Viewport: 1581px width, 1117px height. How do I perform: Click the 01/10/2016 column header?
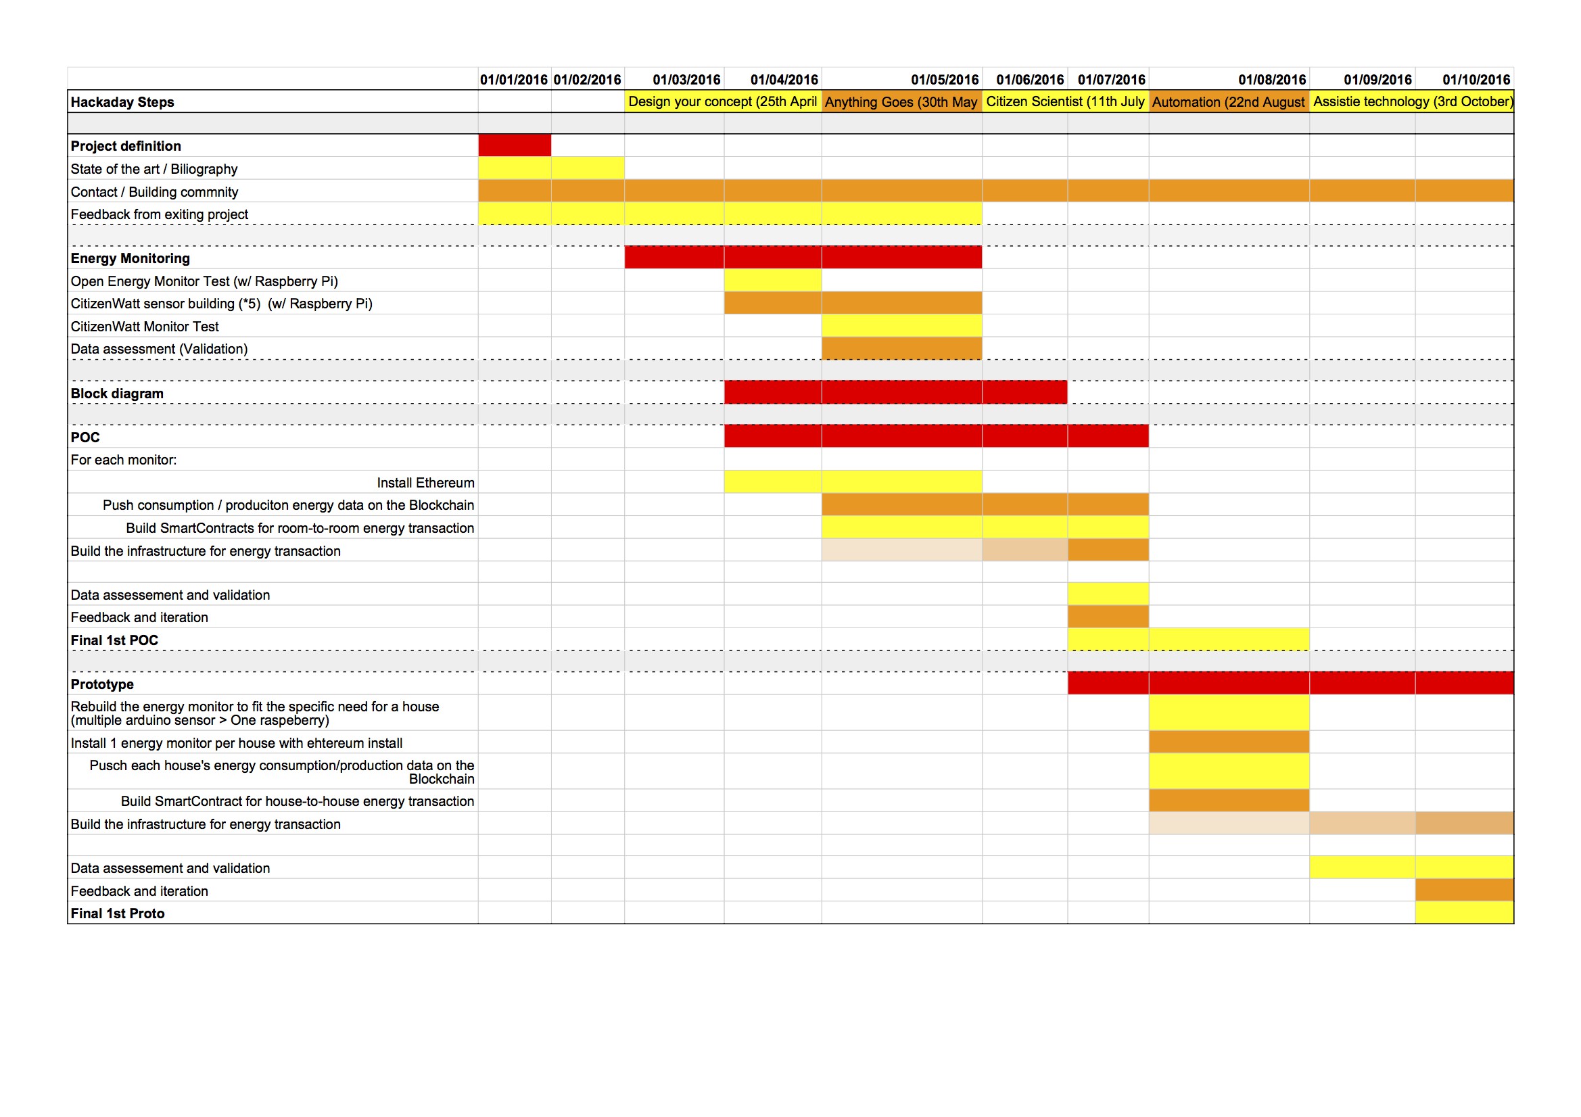pos(1476,80)
